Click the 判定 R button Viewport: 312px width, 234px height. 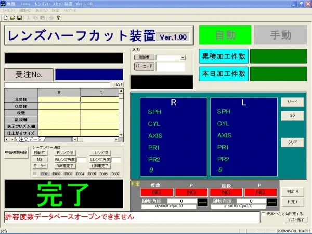pyautogui.click(x=292, y=191)
